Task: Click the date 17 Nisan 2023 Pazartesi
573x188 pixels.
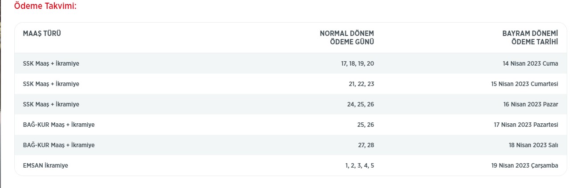Action: 526,125
